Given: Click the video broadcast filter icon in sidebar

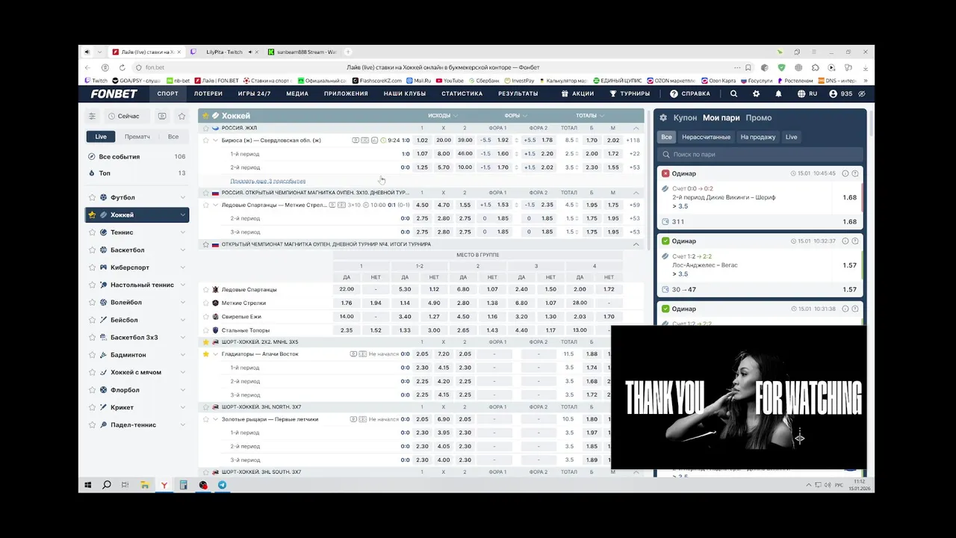Looking at the screenshot, I should (162, 116).
